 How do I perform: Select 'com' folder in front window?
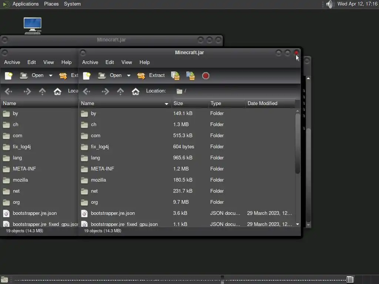187,136
